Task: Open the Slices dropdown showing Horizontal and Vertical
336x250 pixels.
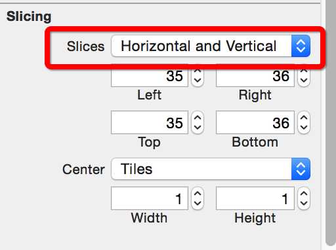Action: 211,46
